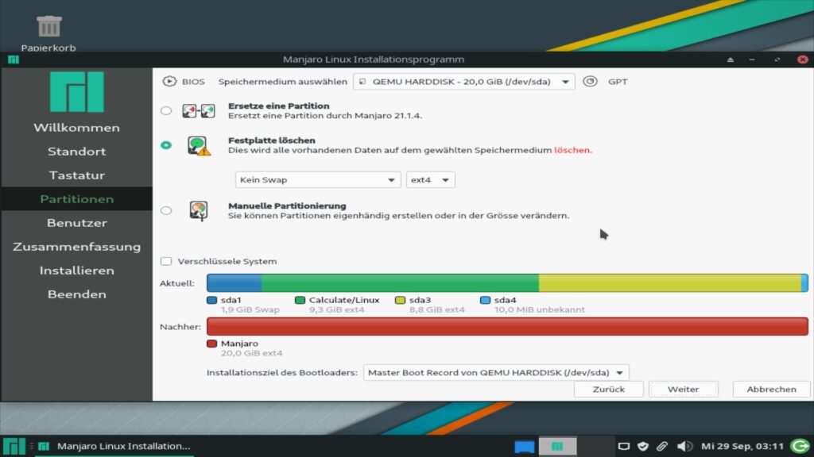Click the green logout icon in taskbar
The width and height of the screenshot is (814, 457).
pyautogui.click(x=800, y=446)
